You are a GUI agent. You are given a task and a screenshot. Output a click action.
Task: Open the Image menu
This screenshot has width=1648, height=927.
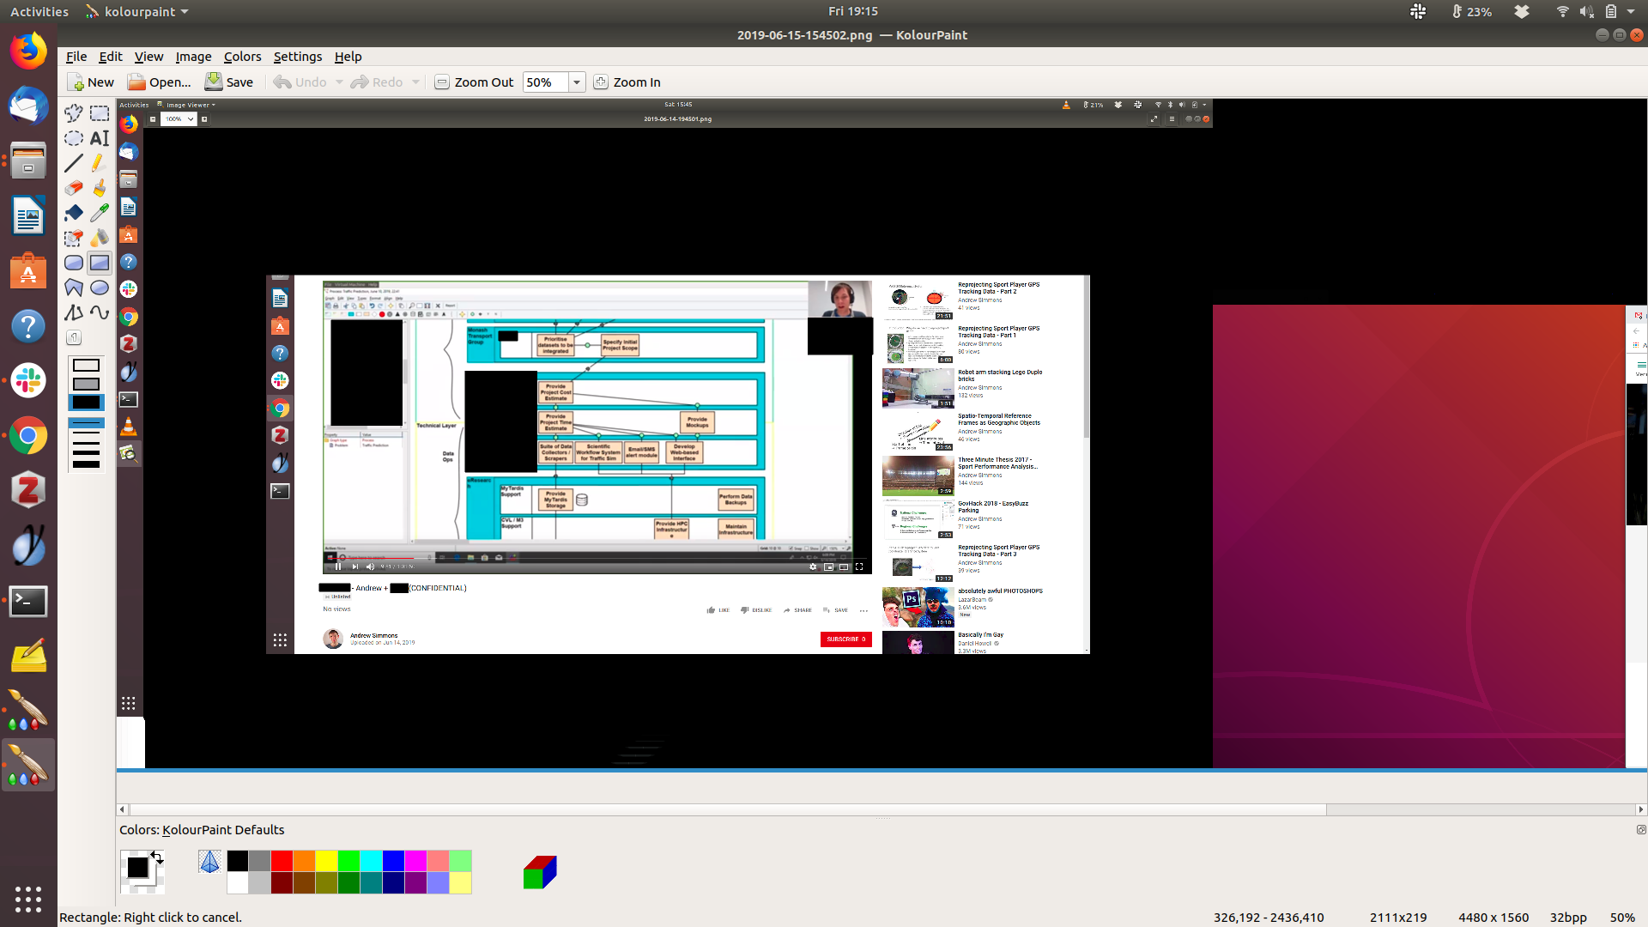pos(193,57)
